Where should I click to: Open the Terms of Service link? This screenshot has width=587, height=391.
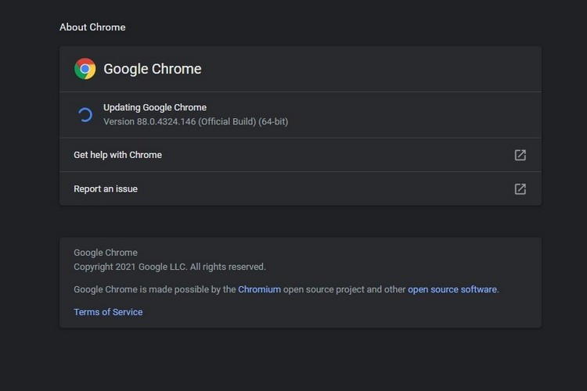[x=108, y=312]
